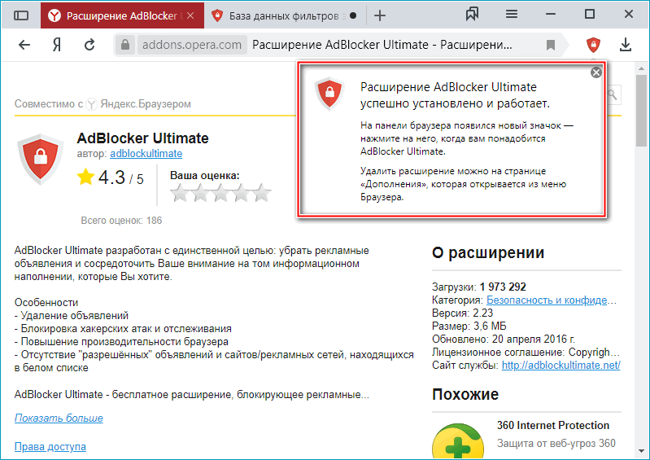Click the Размер: 3,6 МБ line
650x460 pixels.
pyautogui.click(x=469, y=326)
